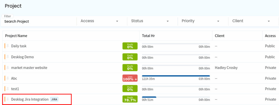Click the JIRA badge on Desklog project
Viewport: 279px width, 105px height.
(x=54, y=100)
